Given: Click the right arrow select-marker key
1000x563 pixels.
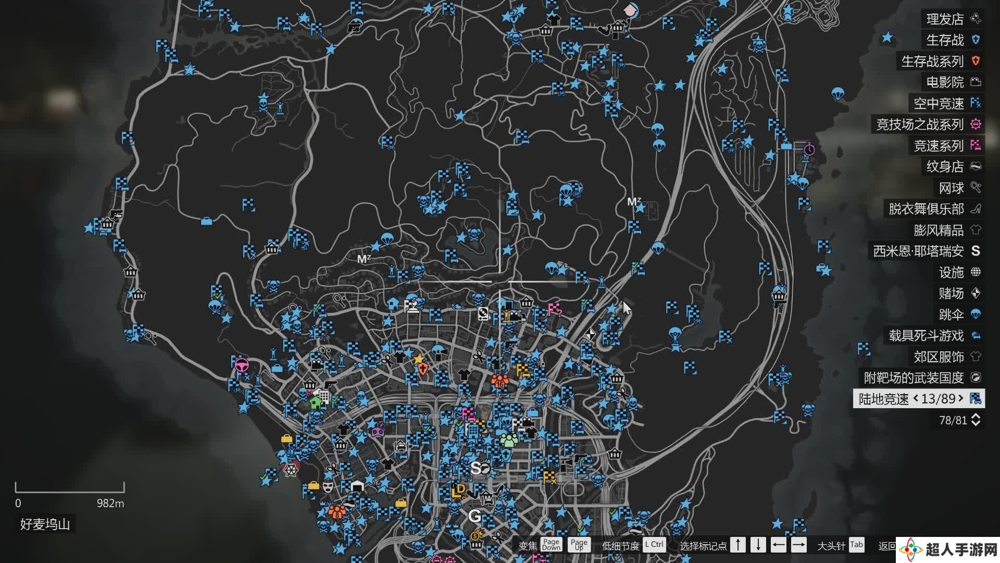Looking at the screenshot, I should [x=799, y=545].
